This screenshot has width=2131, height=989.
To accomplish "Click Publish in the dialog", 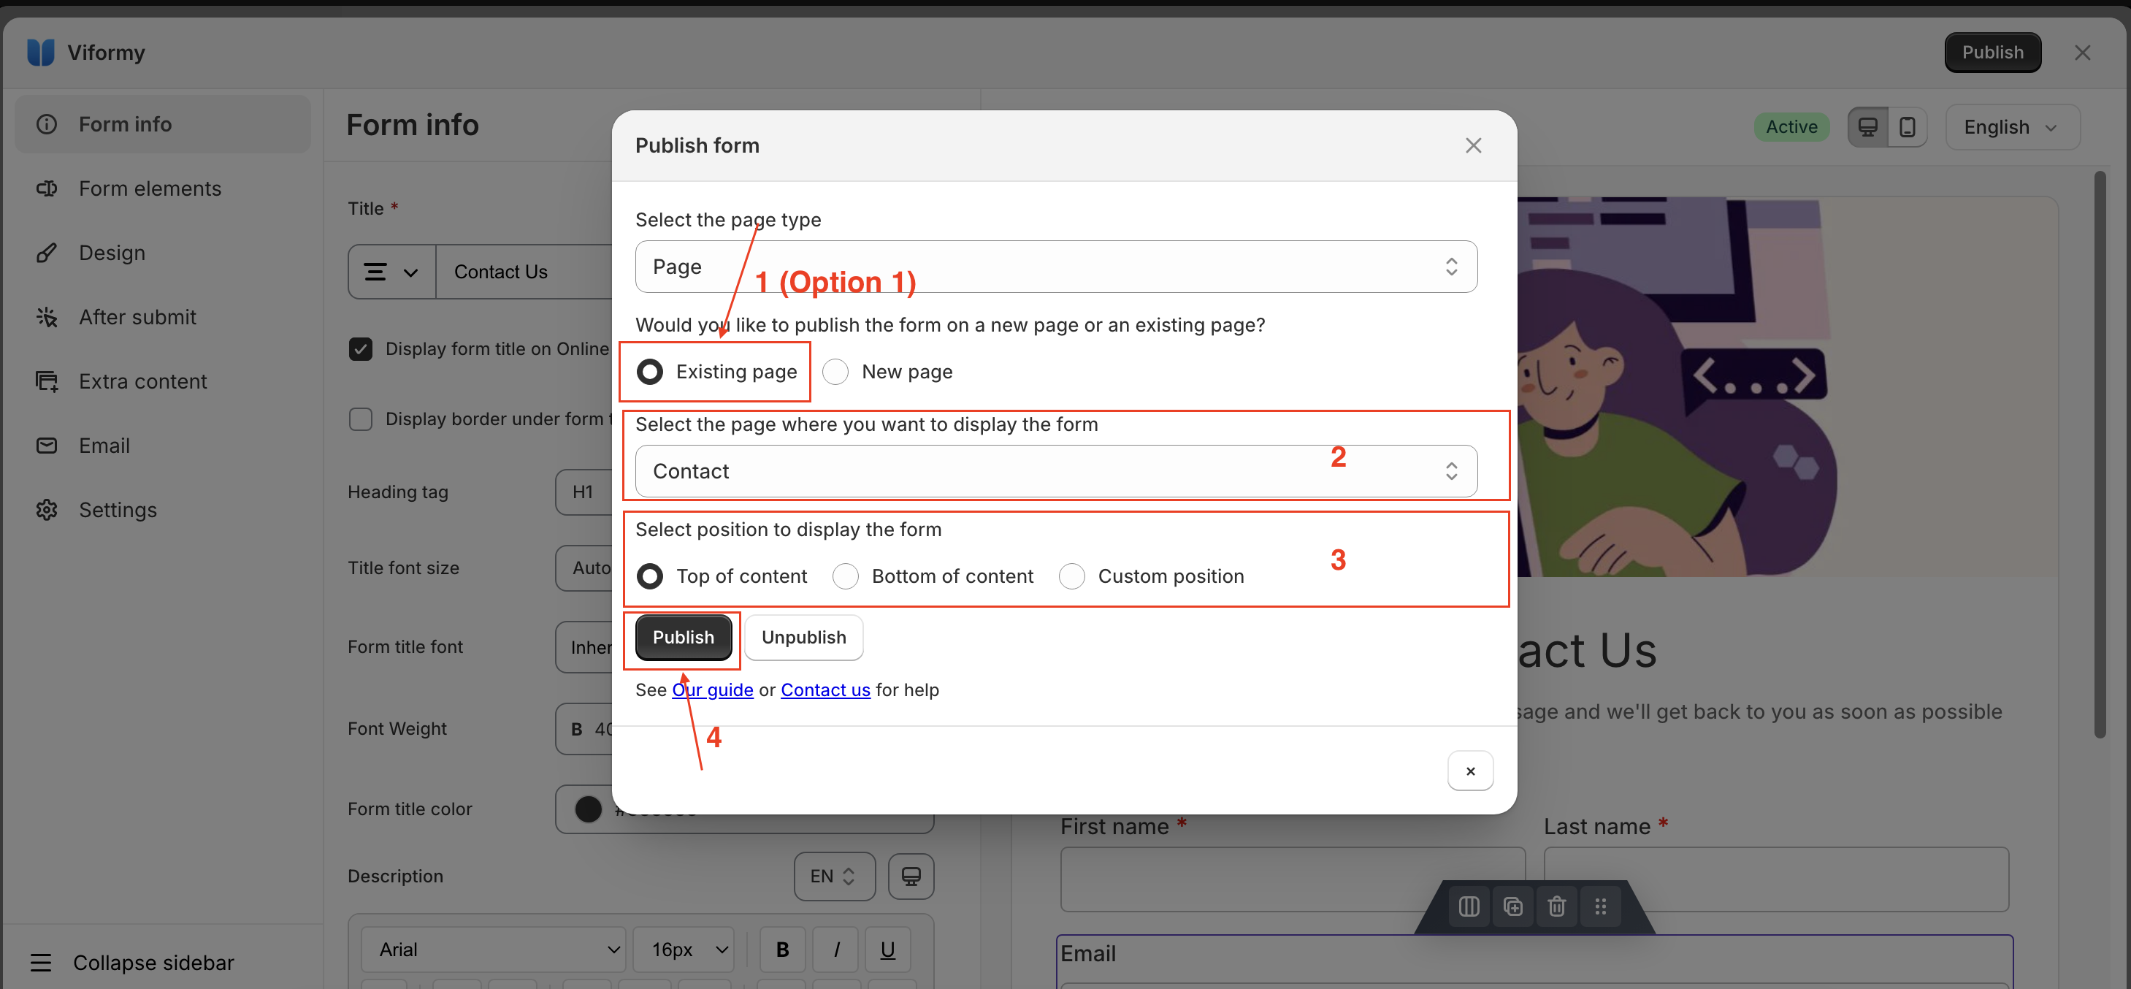I will (x=684, y=637).
